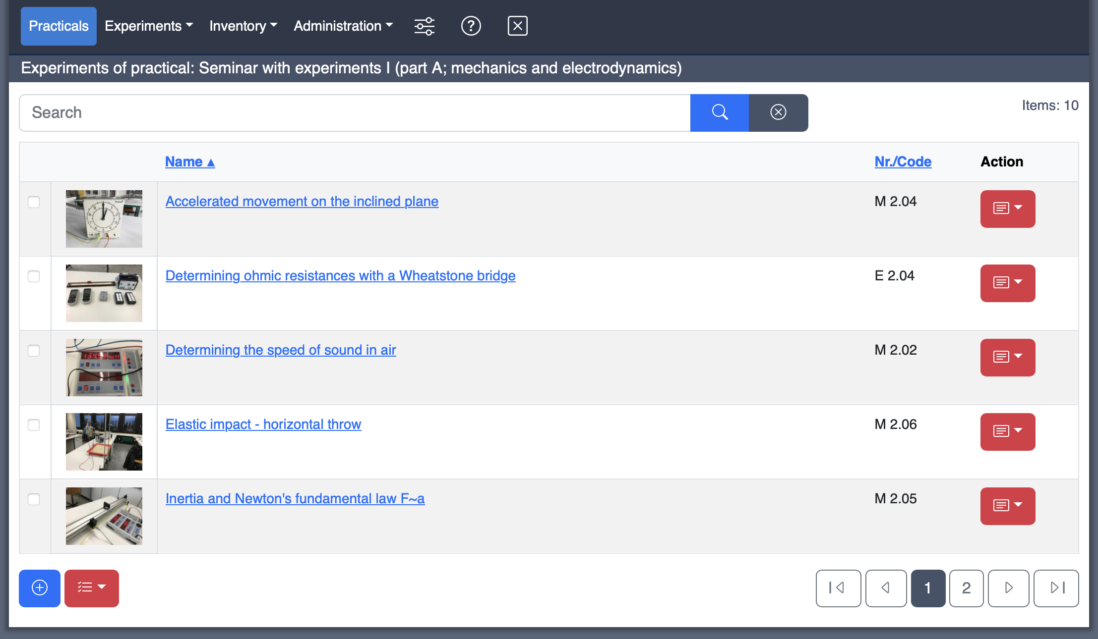The width and height of the screenshot is (1098, 639).
Task: Tick the Determining speed of sound checkbox
Action: (x=34, y=351)
